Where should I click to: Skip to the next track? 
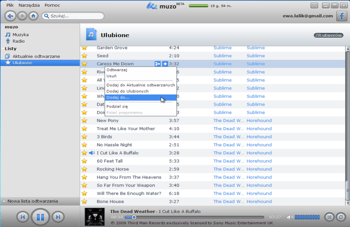(x=58, y=217)
